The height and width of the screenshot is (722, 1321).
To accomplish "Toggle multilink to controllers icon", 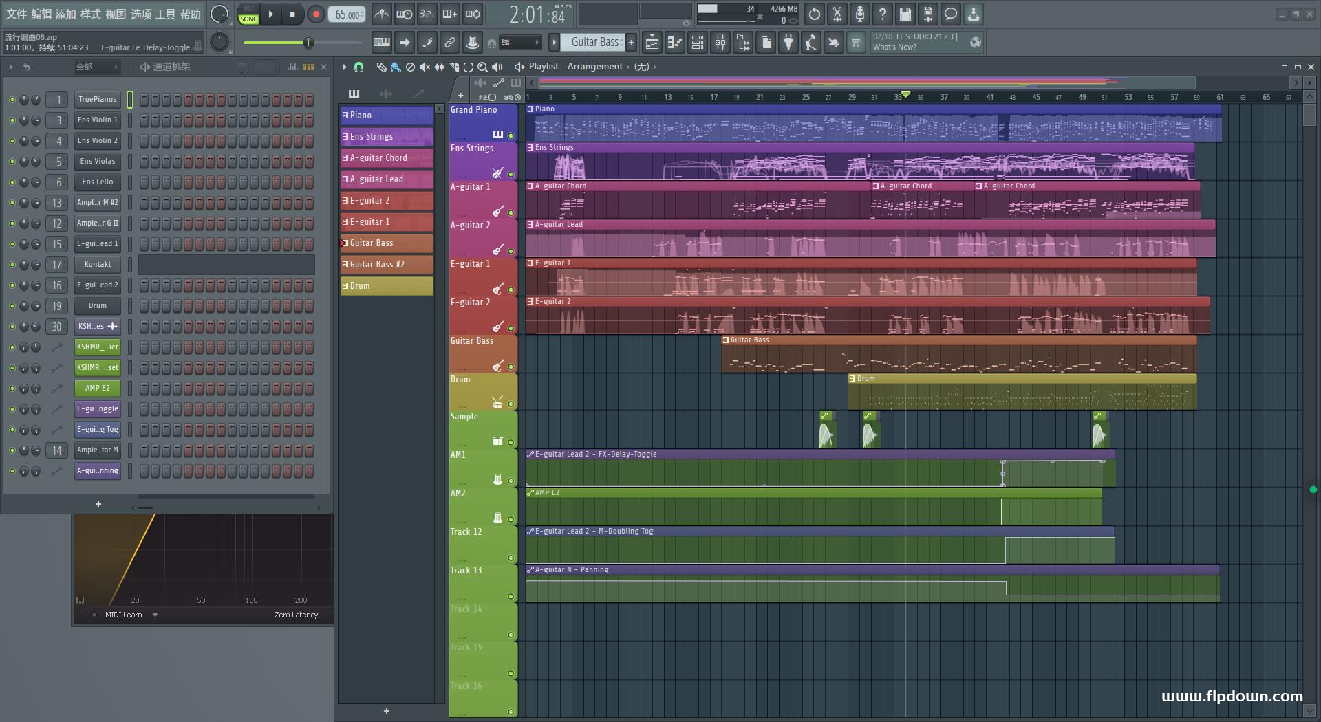I will click(450, 43).
